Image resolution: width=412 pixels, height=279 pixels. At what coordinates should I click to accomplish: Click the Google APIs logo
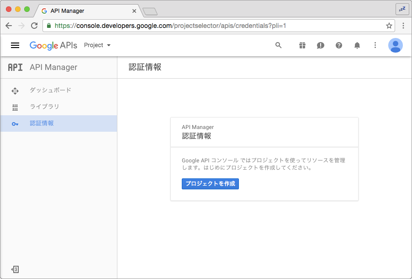click(53, 45)
